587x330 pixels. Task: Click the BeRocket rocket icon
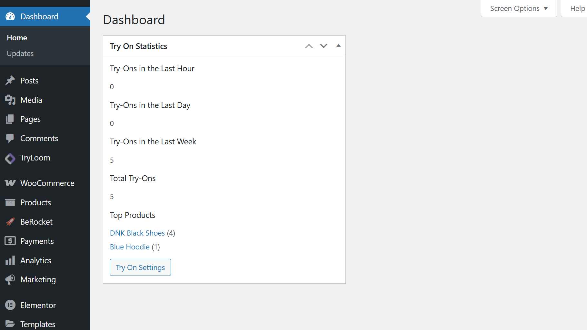click(x=10, y=222)
